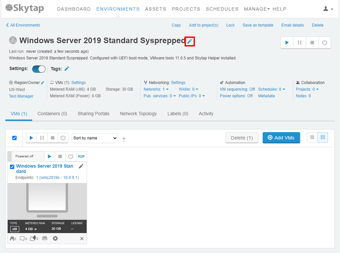
Task: View VM notes icon on card
Action: 23,238
